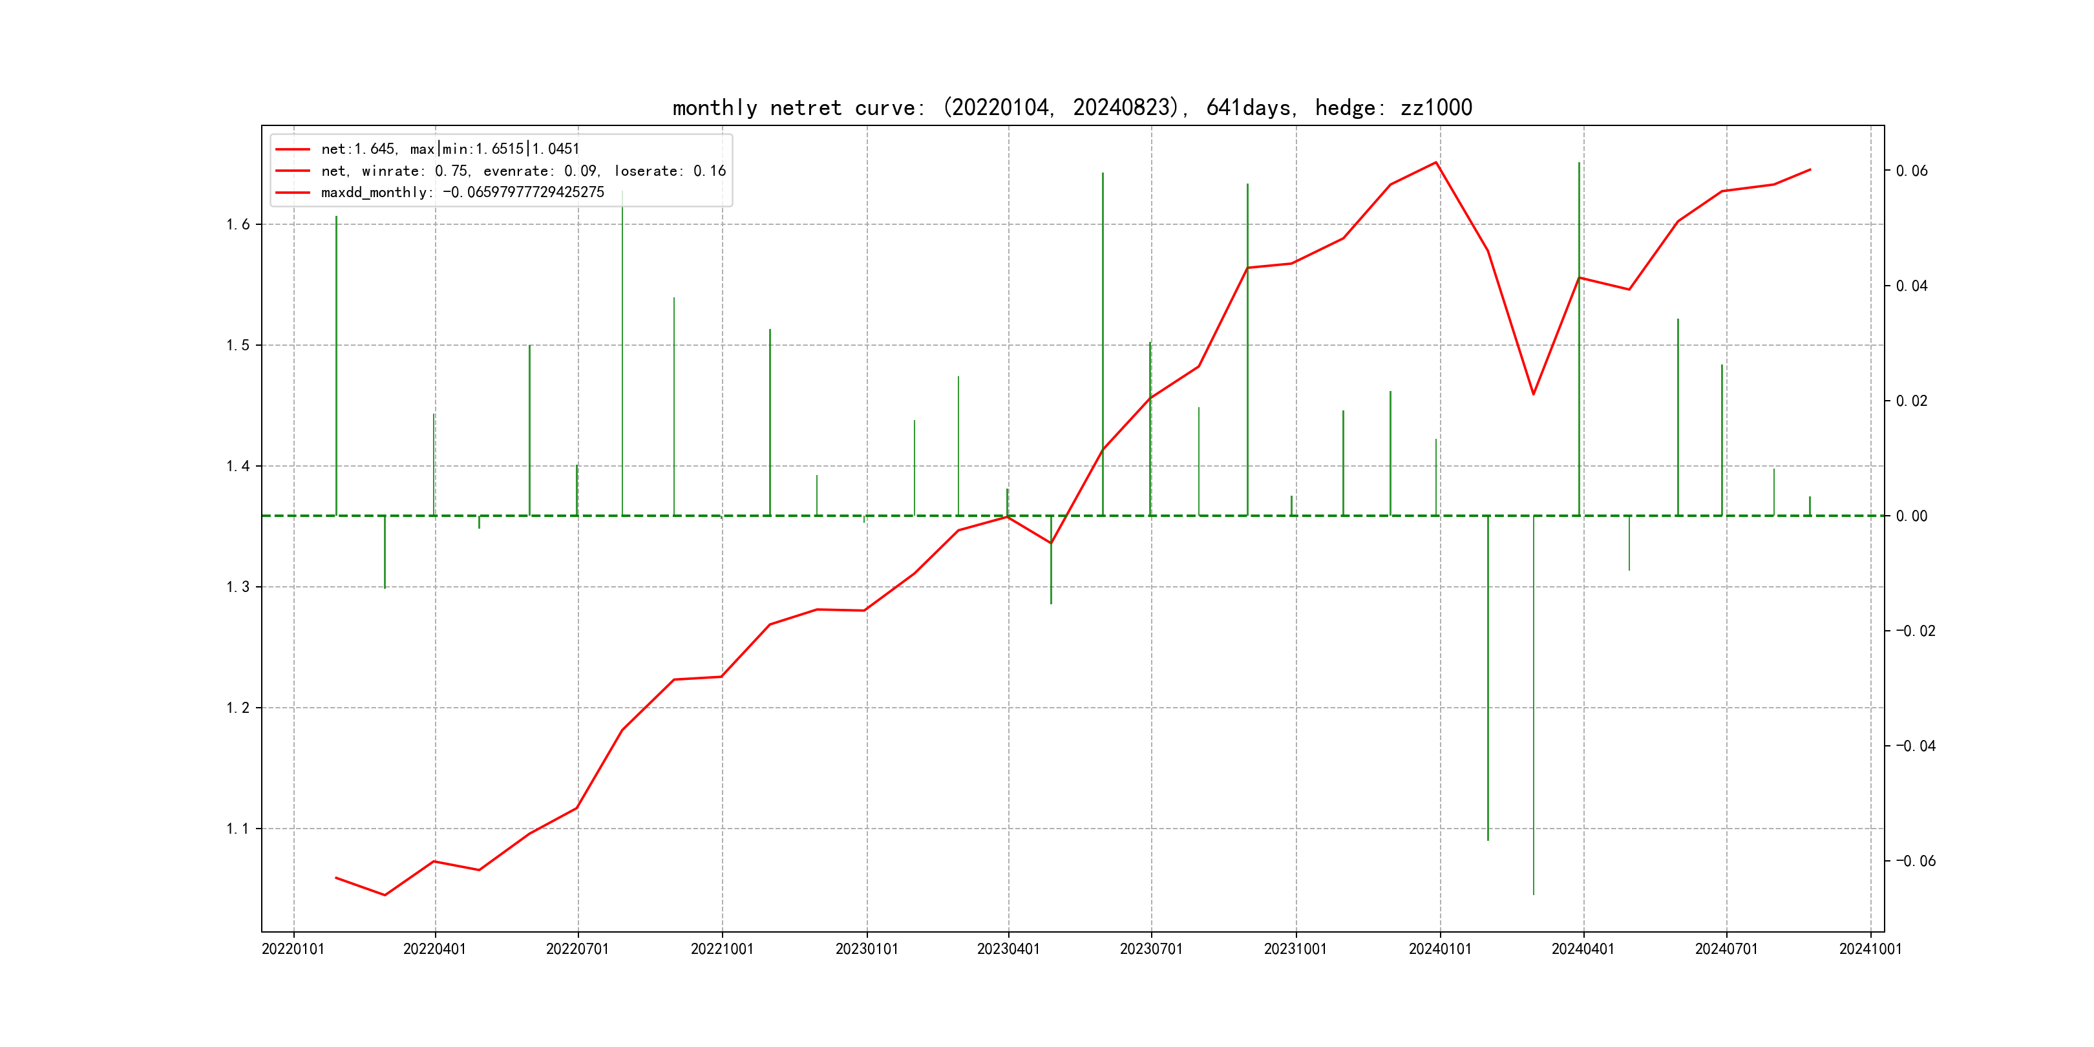
Task: Click the 20231001 x-axis tick label
Action: point(1295,949)
